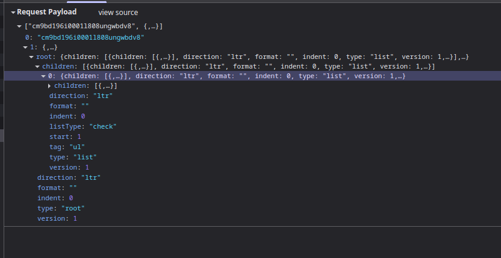This screenshot has height=258, width=501.
Task: Select the type: "list" row
Action: (x=73, y=157)
